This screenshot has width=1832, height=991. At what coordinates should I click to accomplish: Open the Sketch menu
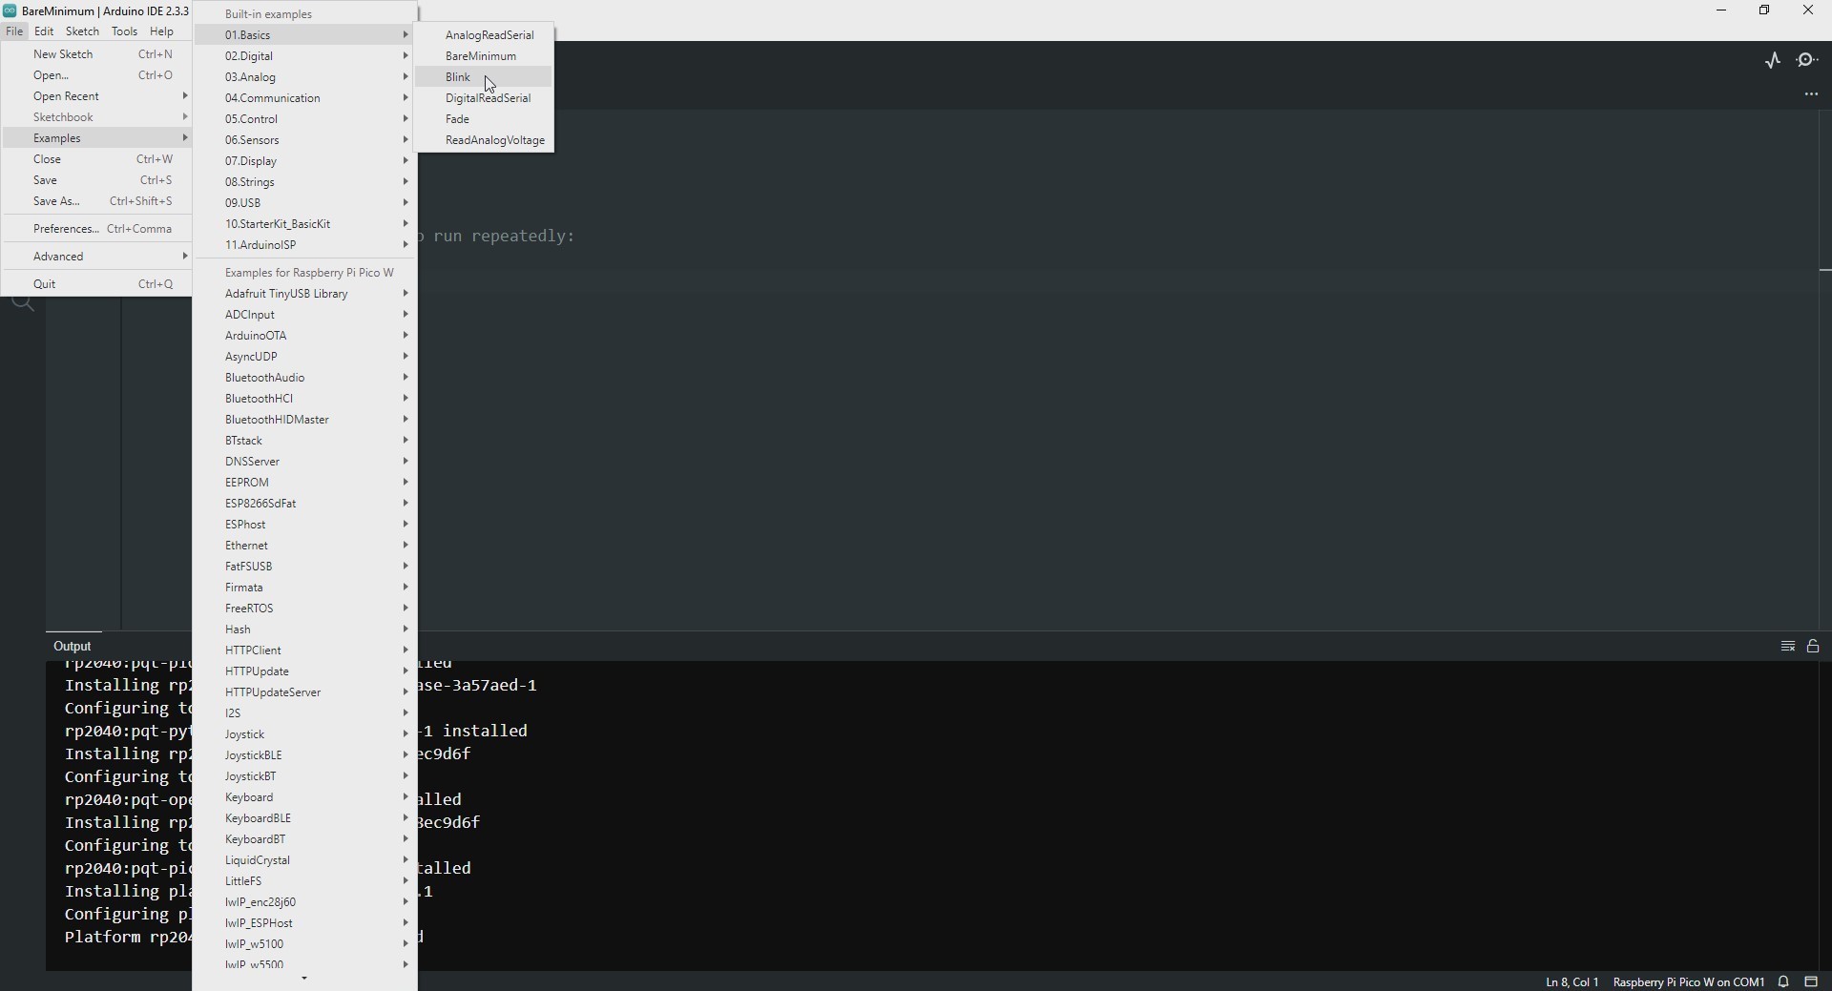82,31
